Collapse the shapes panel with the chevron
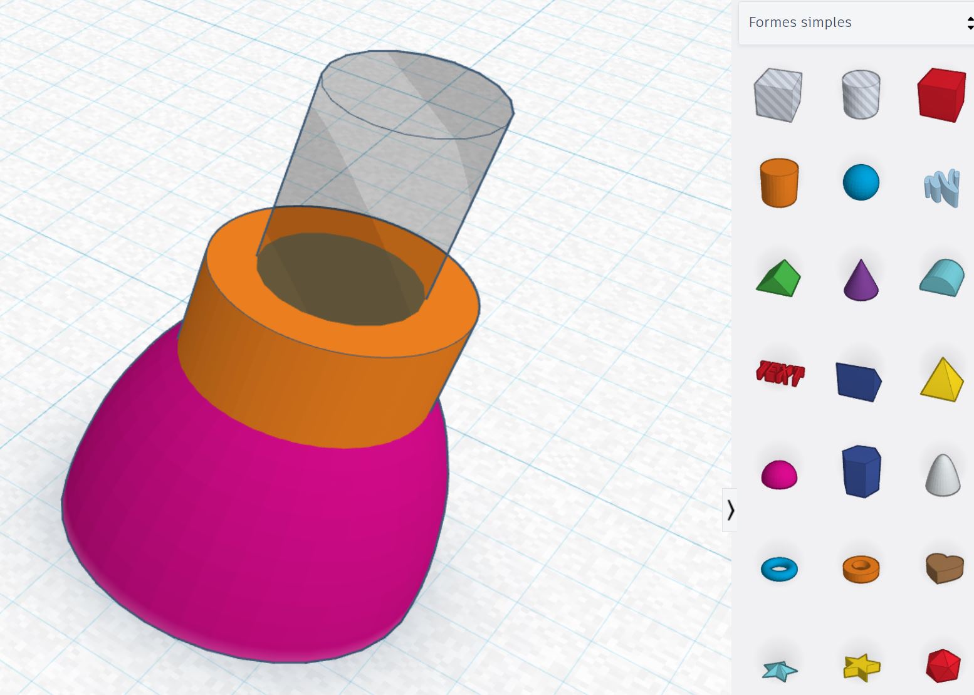974x695 pixels. (x=730, y=510)
